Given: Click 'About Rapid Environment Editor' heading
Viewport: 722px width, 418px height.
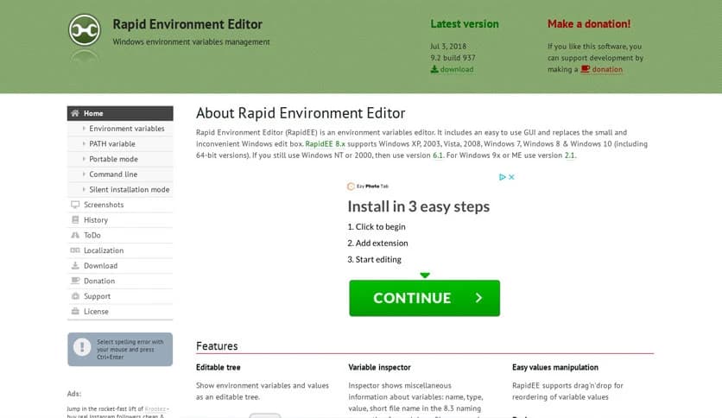Looking at the screenshot, I should [x=301, y=113].
